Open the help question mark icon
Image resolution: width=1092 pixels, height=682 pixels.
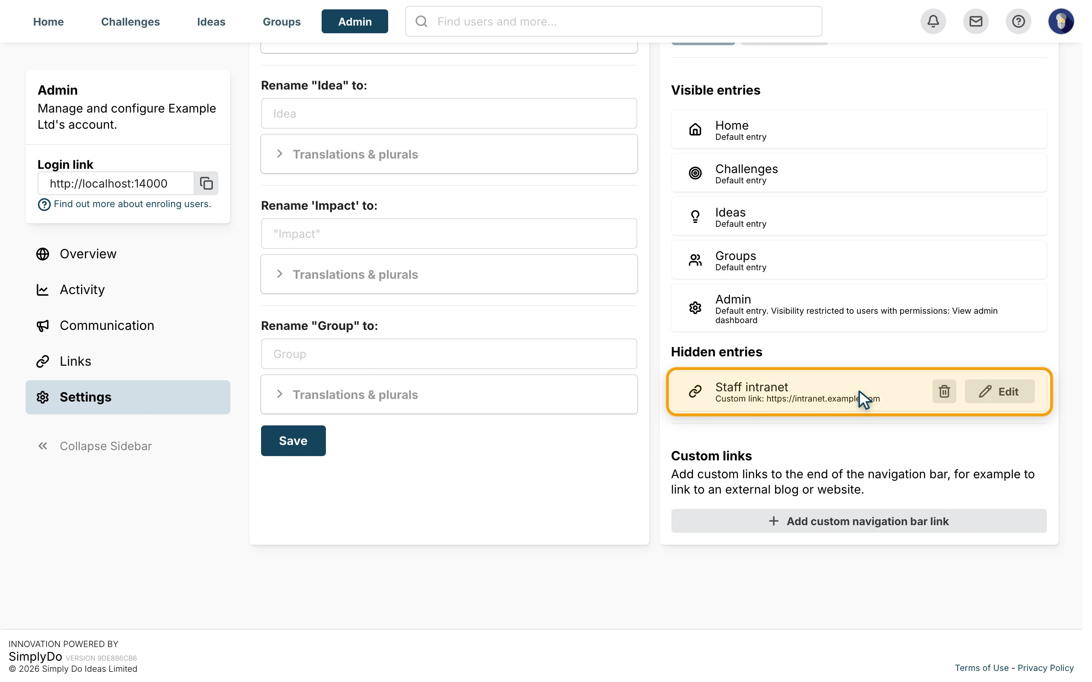click(1019, 21)
